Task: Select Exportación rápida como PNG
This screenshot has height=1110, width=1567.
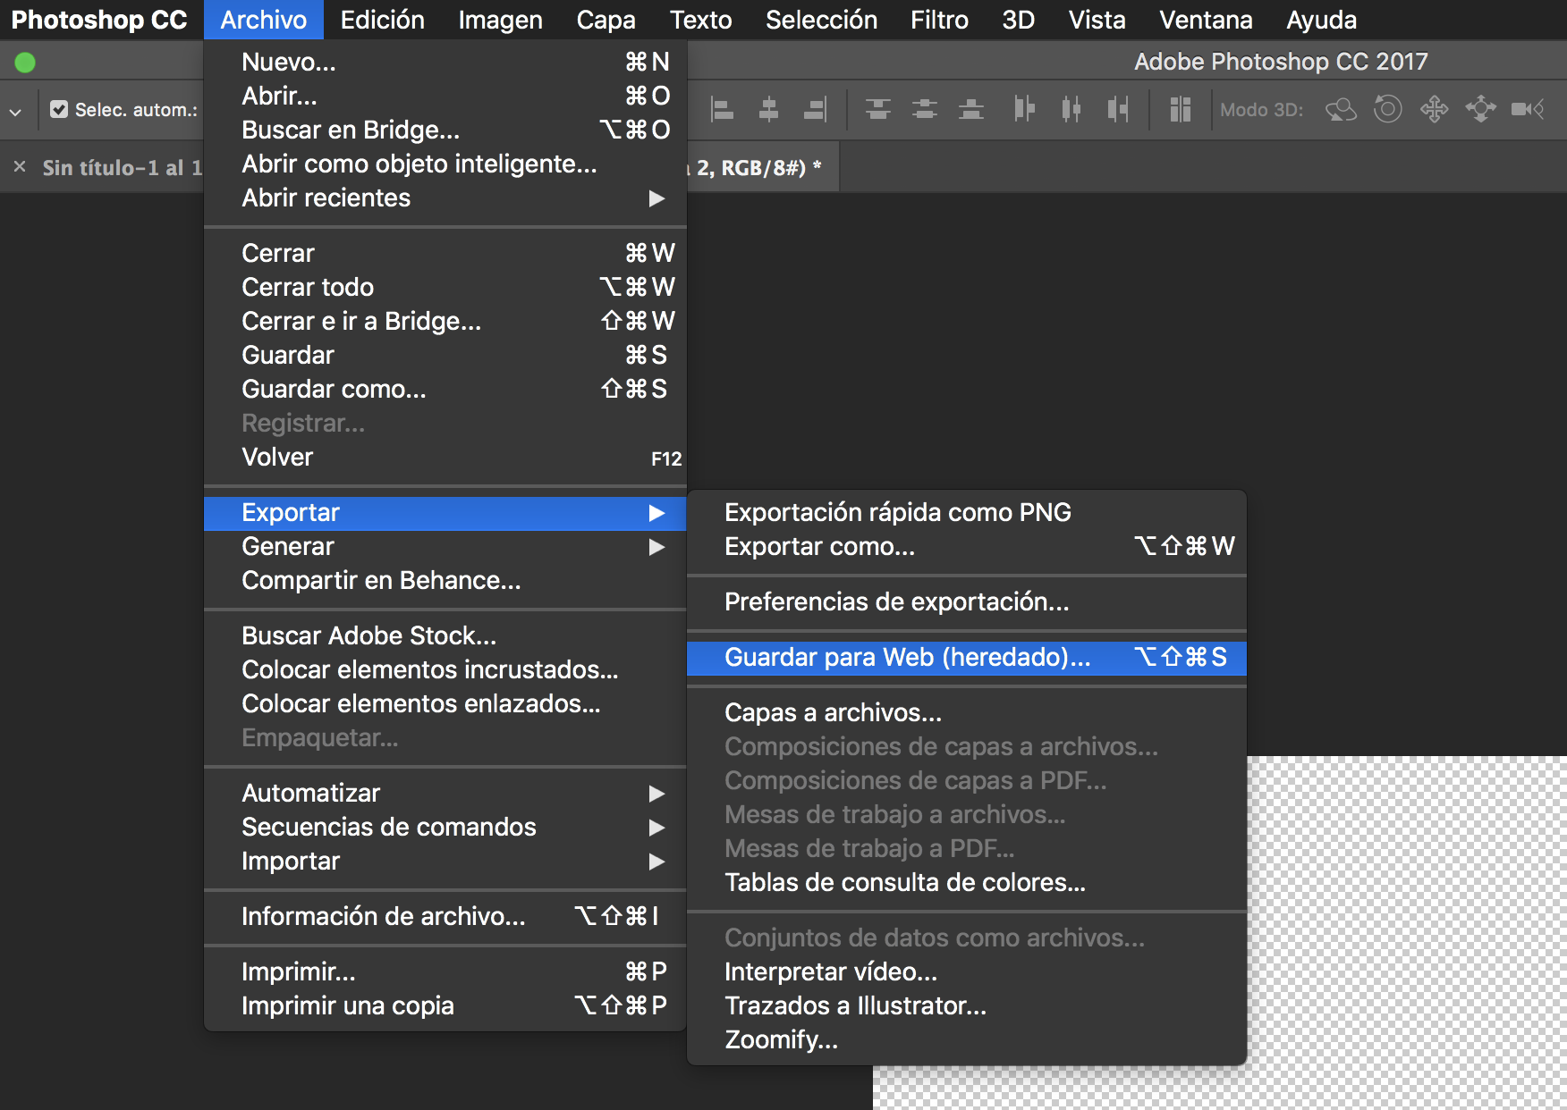Action: (897, 512)
